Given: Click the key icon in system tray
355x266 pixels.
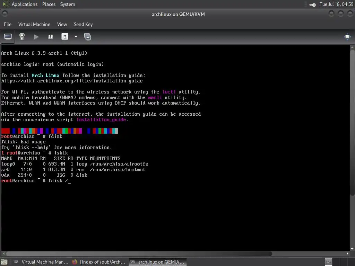Looking at the screenshot, I should (x=312, y=5).
